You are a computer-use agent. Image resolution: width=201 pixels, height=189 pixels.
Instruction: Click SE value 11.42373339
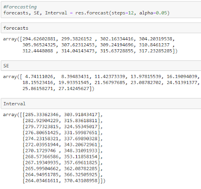coord(110,76)
